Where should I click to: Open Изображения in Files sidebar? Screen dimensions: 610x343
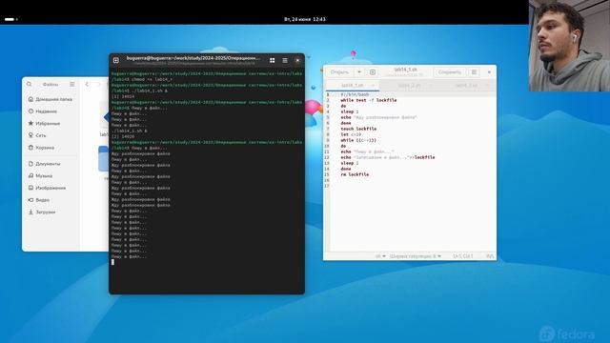[x=51, y=188]
